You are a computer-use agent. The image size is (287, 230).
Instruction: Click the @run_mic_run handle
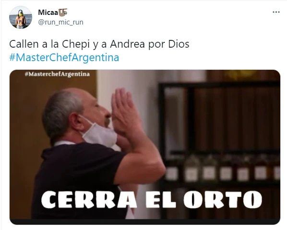(61, 22)
